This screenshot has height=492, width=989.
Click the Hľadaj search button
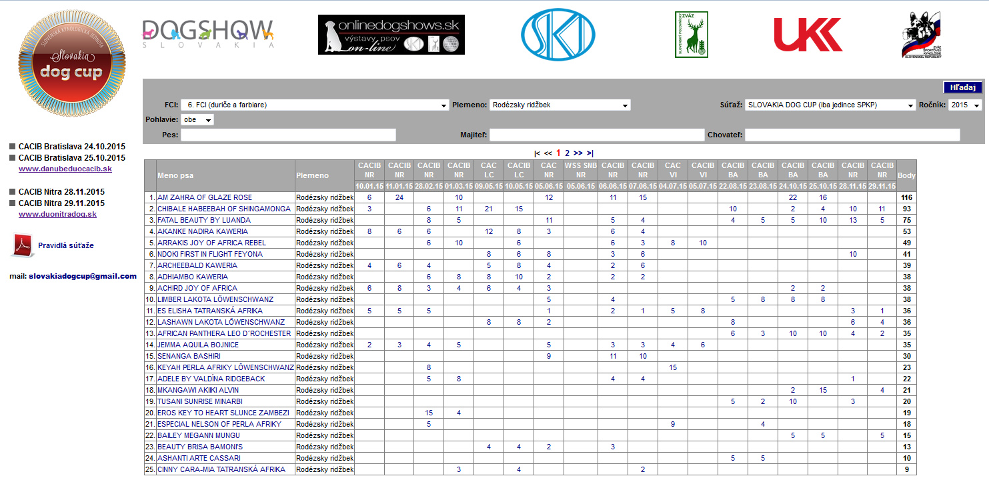coord(963,87)
